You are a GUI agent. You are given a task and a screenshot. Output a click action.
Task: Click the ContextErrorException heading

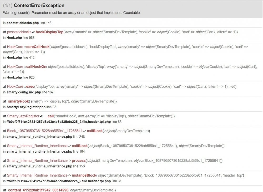tap(39, 5)
